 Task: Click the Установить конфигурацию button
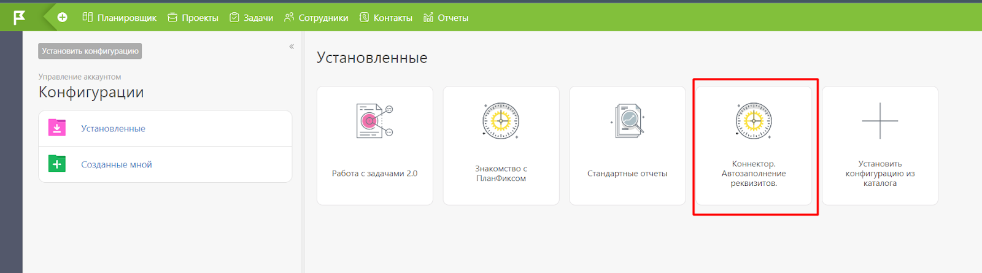tap(90, 51)
